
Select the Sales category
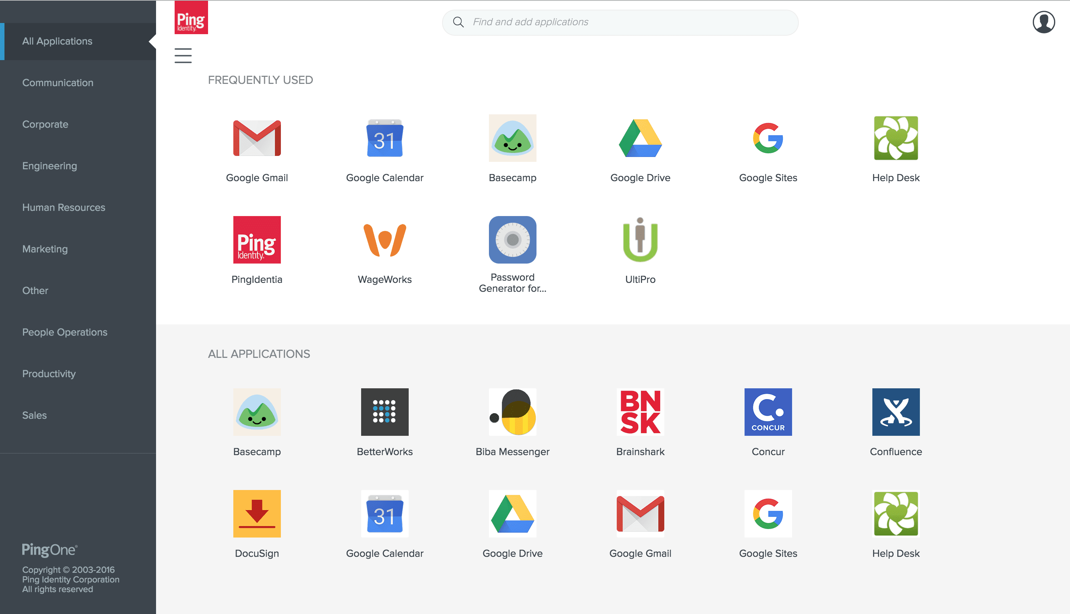78,415
